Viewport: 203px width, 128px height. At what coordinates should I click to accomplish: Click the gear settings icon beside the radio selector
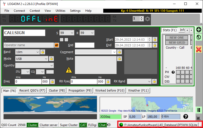(x=147, y=19)
